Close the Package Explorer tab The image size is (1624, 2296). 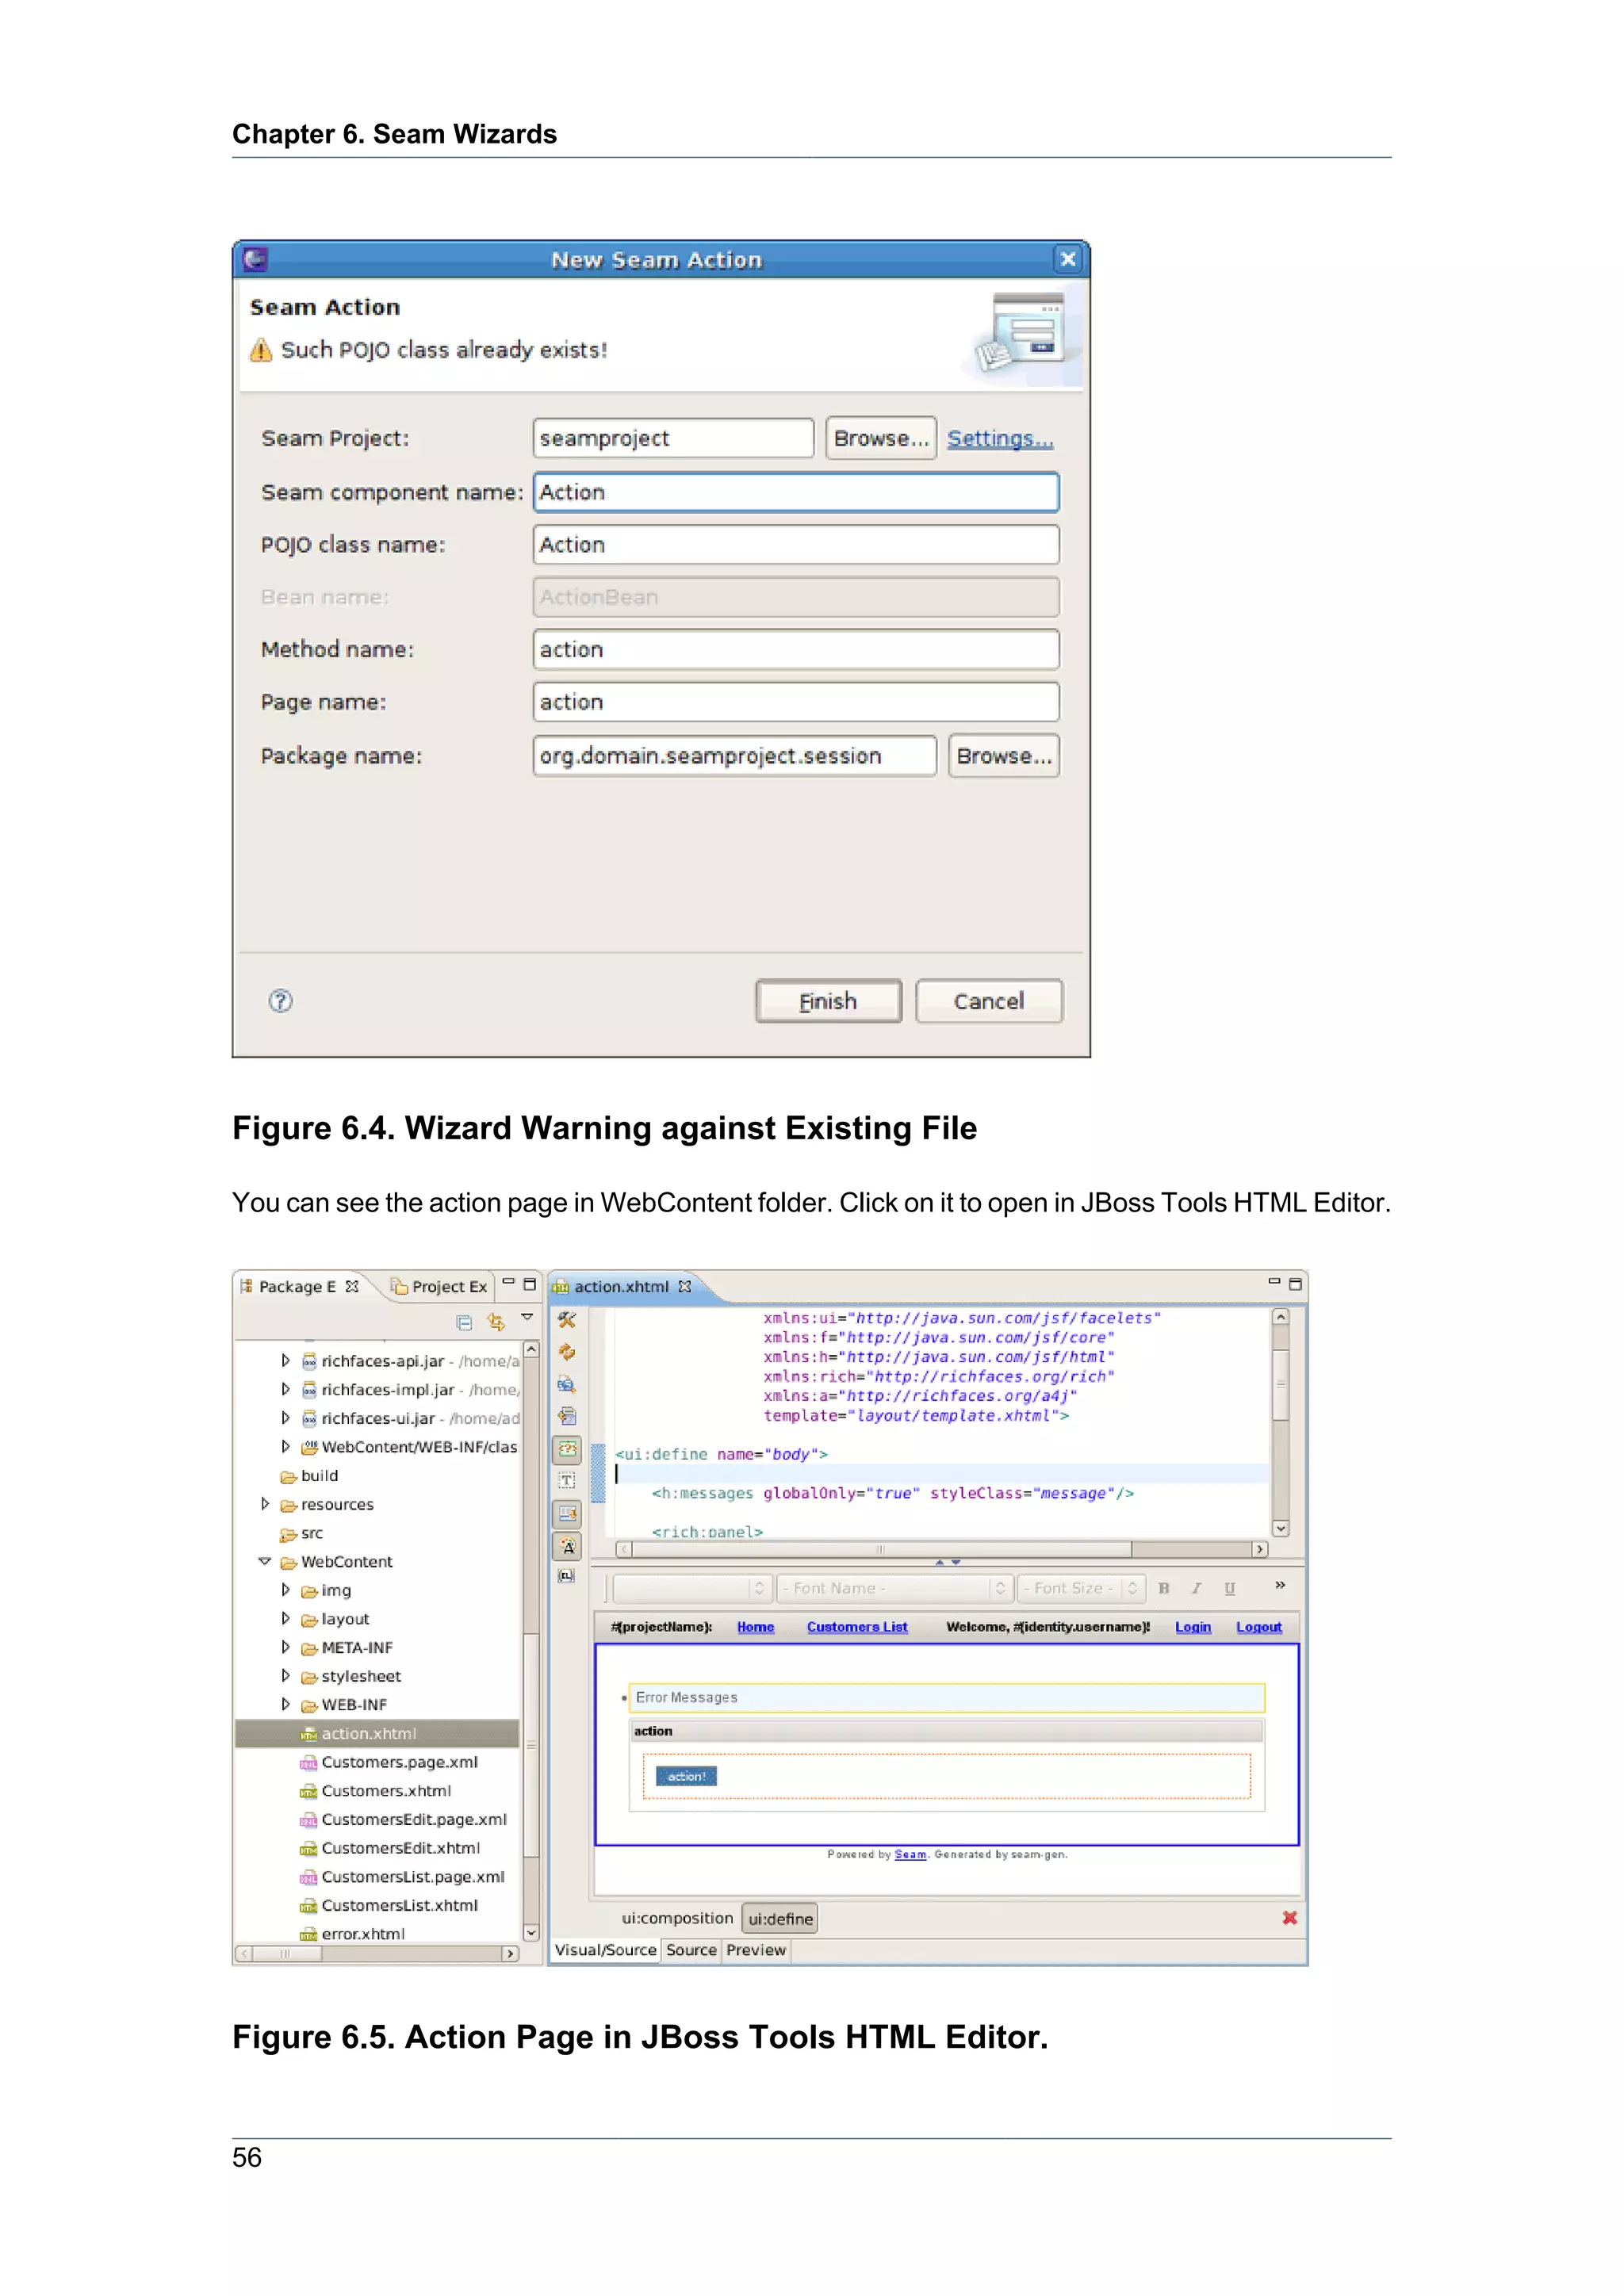(x=352, y=1286)
